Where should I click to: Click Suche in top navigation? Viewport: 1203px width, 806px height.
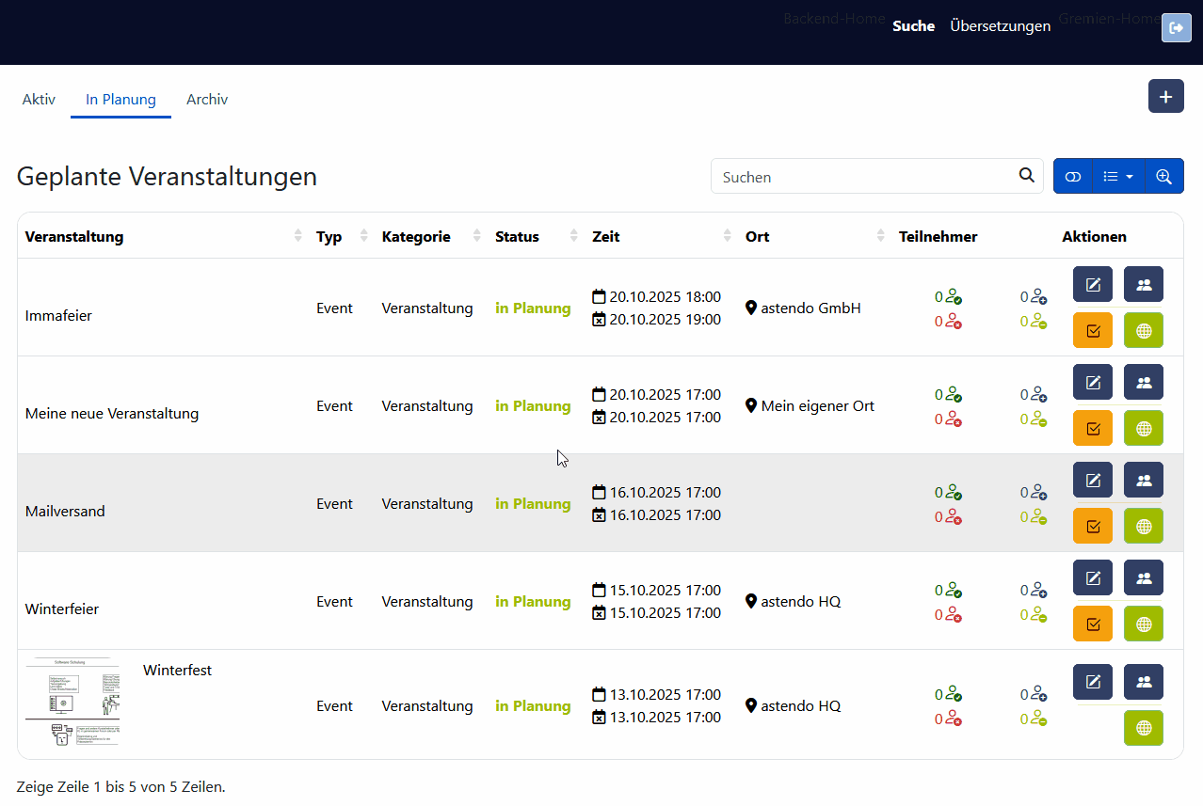(913, 26)
